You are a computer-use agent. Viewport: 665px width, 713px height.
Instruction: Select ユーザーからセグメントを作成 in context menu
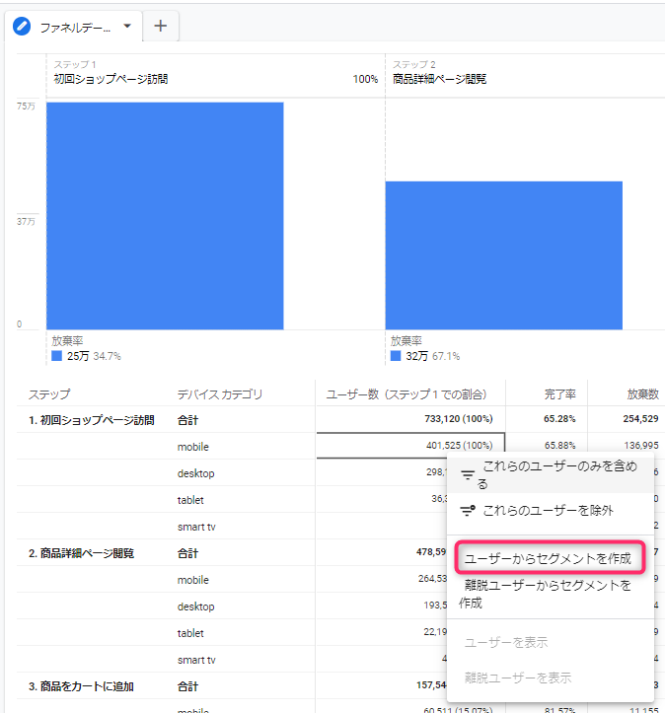point(548,558)
